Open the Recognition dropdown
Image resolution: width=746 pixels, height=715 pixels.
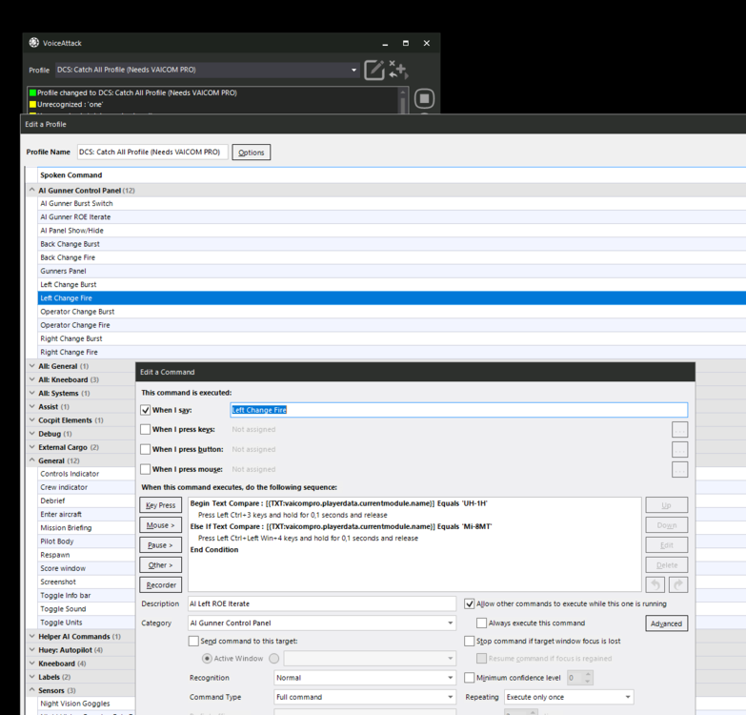(450, 678)
